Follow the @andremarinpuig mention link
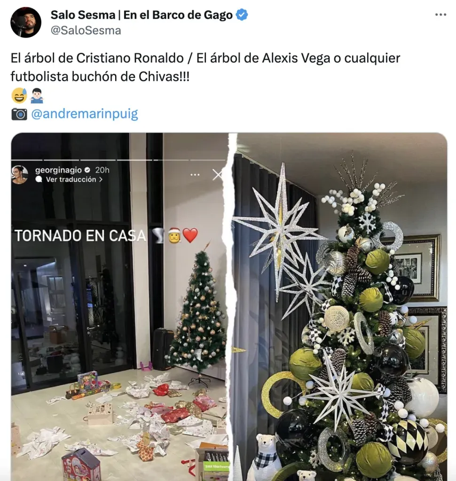This screenshot has height=481, width=456. click(85, 114)
